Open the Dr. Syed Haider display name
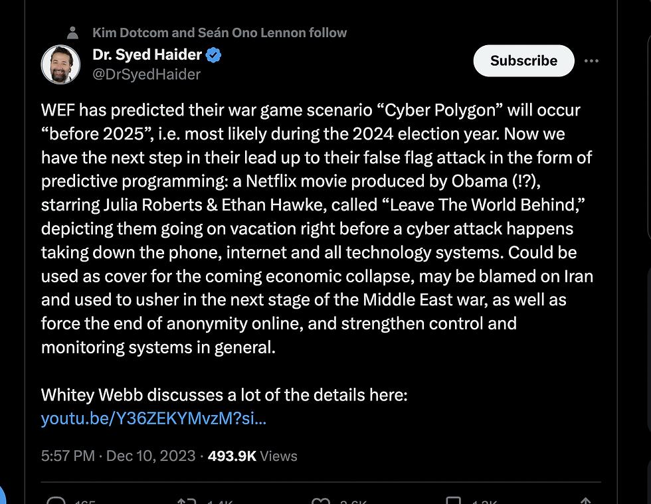This screenshot has width=651, height=504. coord(147,55)
